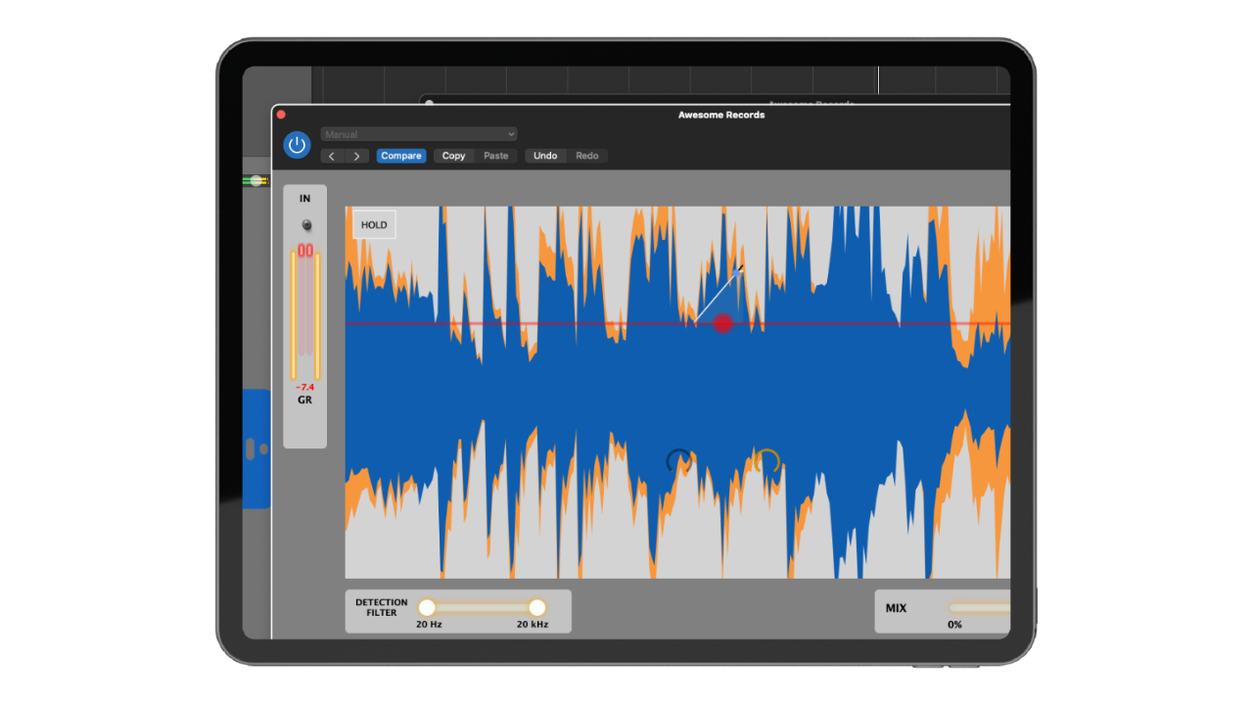Click the MIX slider track
Screen dimensions: 1253x705
(x=979, y=607)
